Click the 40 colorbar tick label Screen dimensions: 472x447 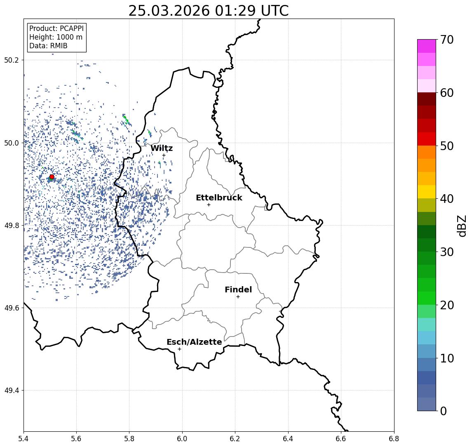[x=446, y=199]
